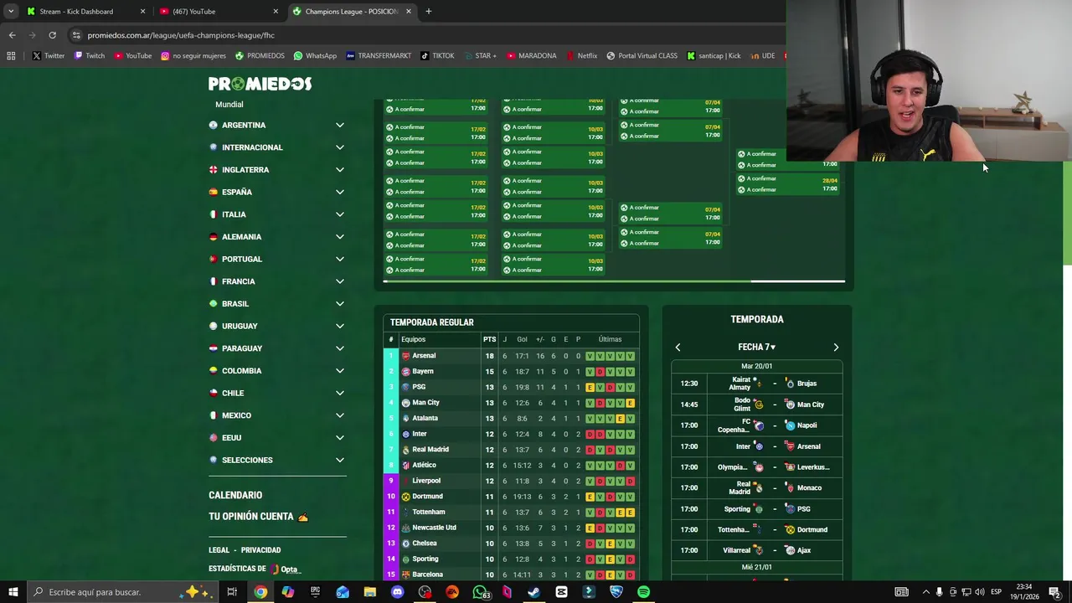Sort standings by PTS column header
Image resolution: width=1072 pixels, height=603 pixels.
tap(489, 339)
